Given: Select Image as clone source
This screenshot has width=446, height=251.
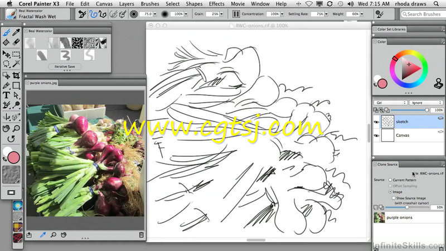Looking at the screenshot, I should pos(390,192).
